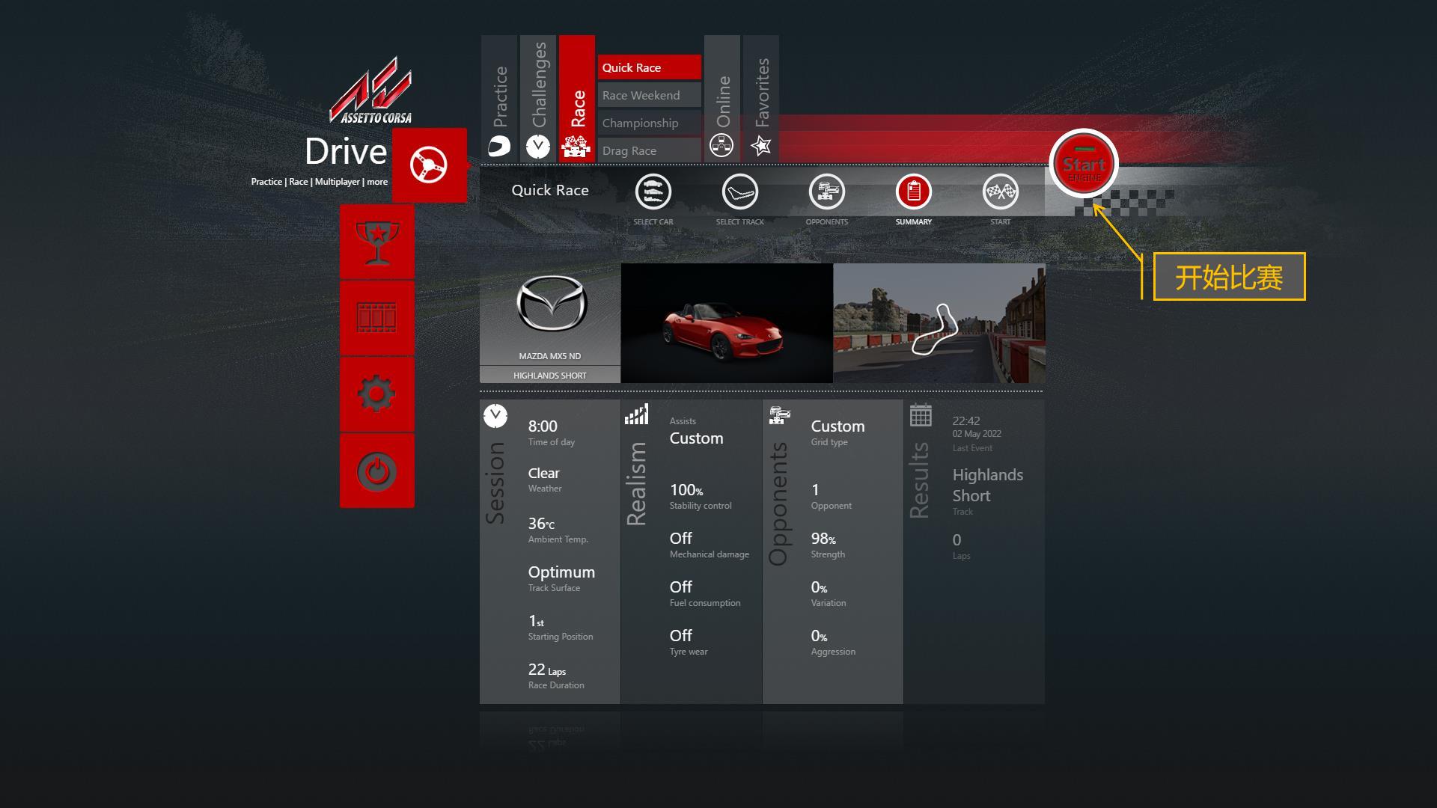Screen dimensions: 1437x808
Task: Click the Select Car step icon
Action: [x=653, y=192]
